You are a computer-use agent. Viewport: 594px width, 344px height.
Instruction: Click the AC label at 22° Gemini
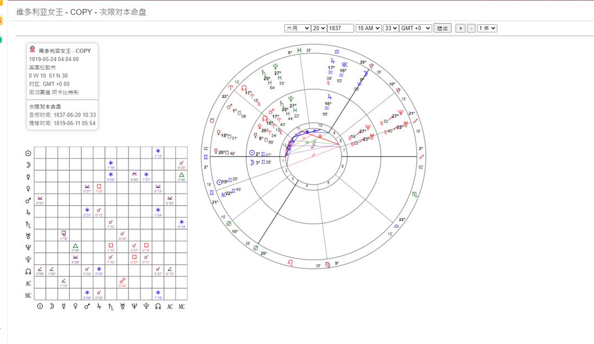pos(223,195)
